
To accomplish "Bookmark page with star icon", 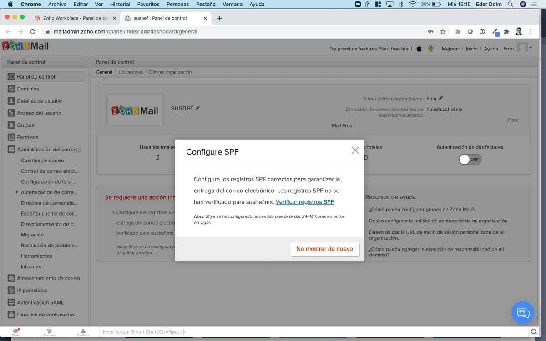I will (x=443, y=31).
